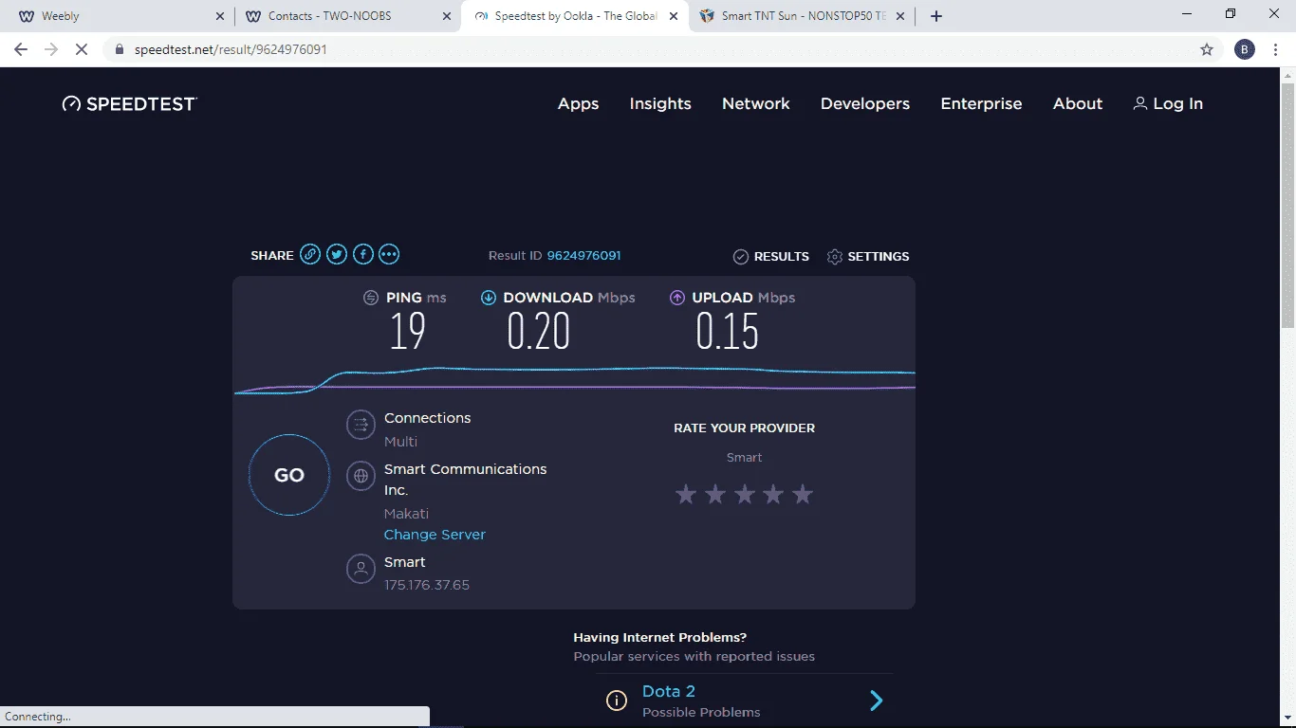The width and height of the screenshot is (1296, 728).
Task: Close the Weebly tab
Action: point(220,16)
